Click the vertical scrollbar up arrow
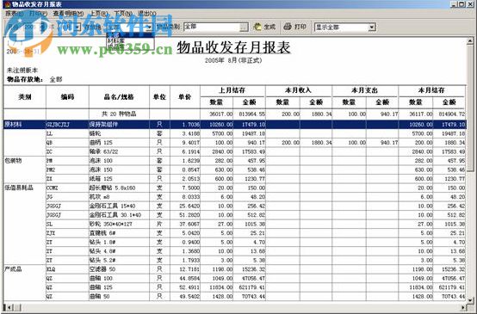The width and height of the screenshot is (477, 314). [470, 40]
